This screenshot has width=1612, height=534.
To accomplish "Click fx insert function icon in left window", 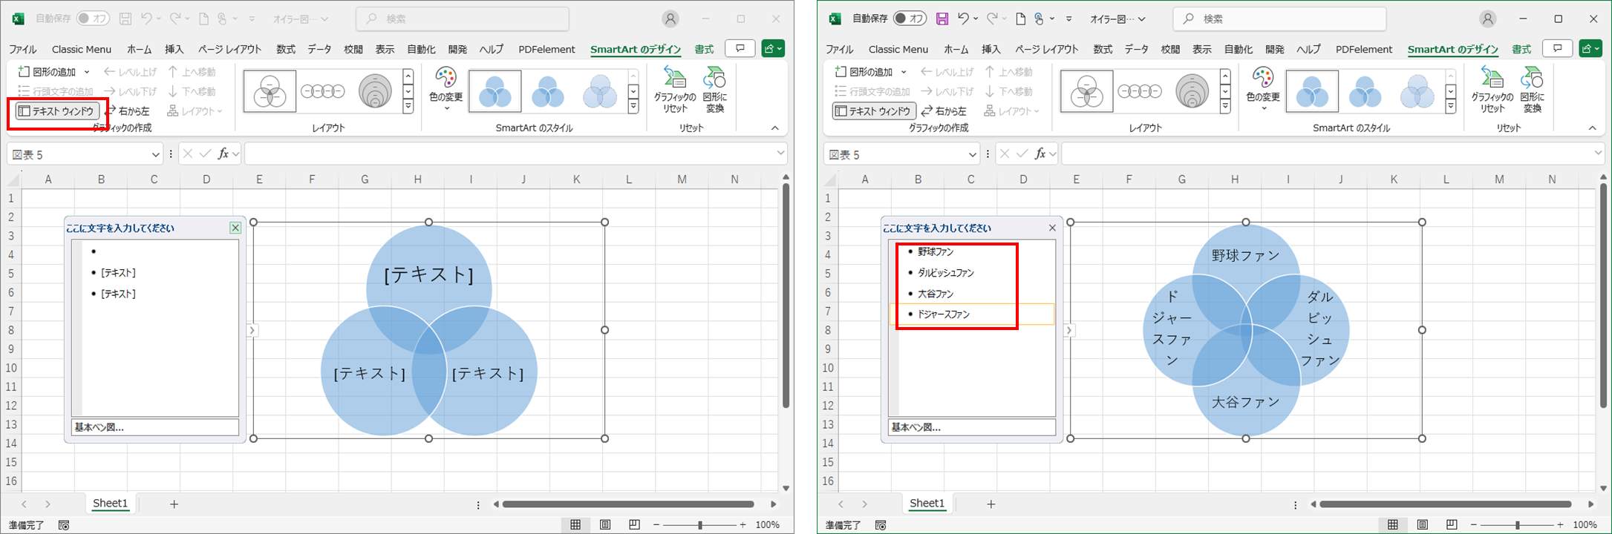I will pos(223,154).
